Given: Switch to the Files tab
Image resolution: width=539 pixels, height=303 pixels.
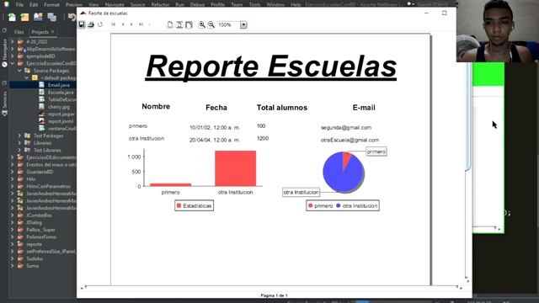Looking at the screenshot, I should click(x=19, y=32).
